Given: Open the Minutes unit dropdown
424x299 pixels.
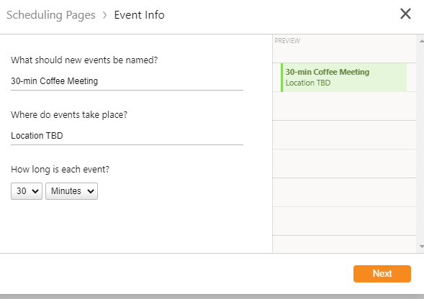Looking at the screenshot, I should tap(71, 191).
